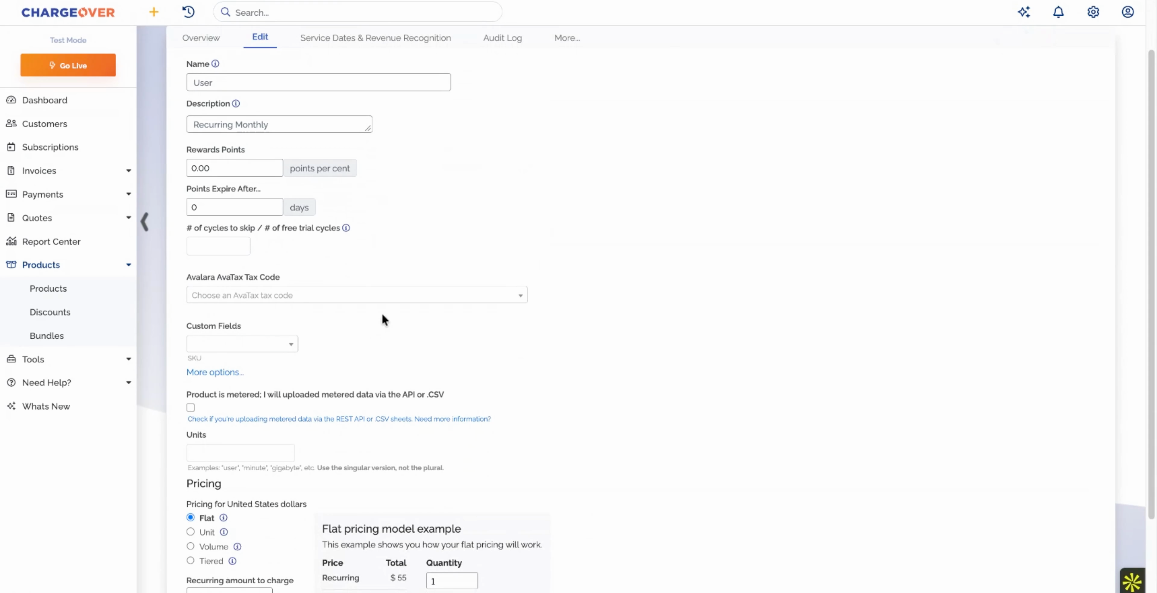Screen dimensions: 1157x593
Task: Select the Volume pricing radio button
Action: [x=190, y=546]
